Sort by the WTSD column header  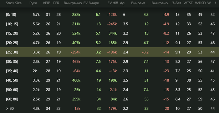tap(188, 3)
